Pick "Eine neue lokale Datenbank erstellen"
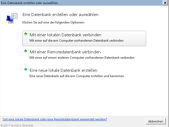This screenshot has height=127, width=169. tap(63, 70)
